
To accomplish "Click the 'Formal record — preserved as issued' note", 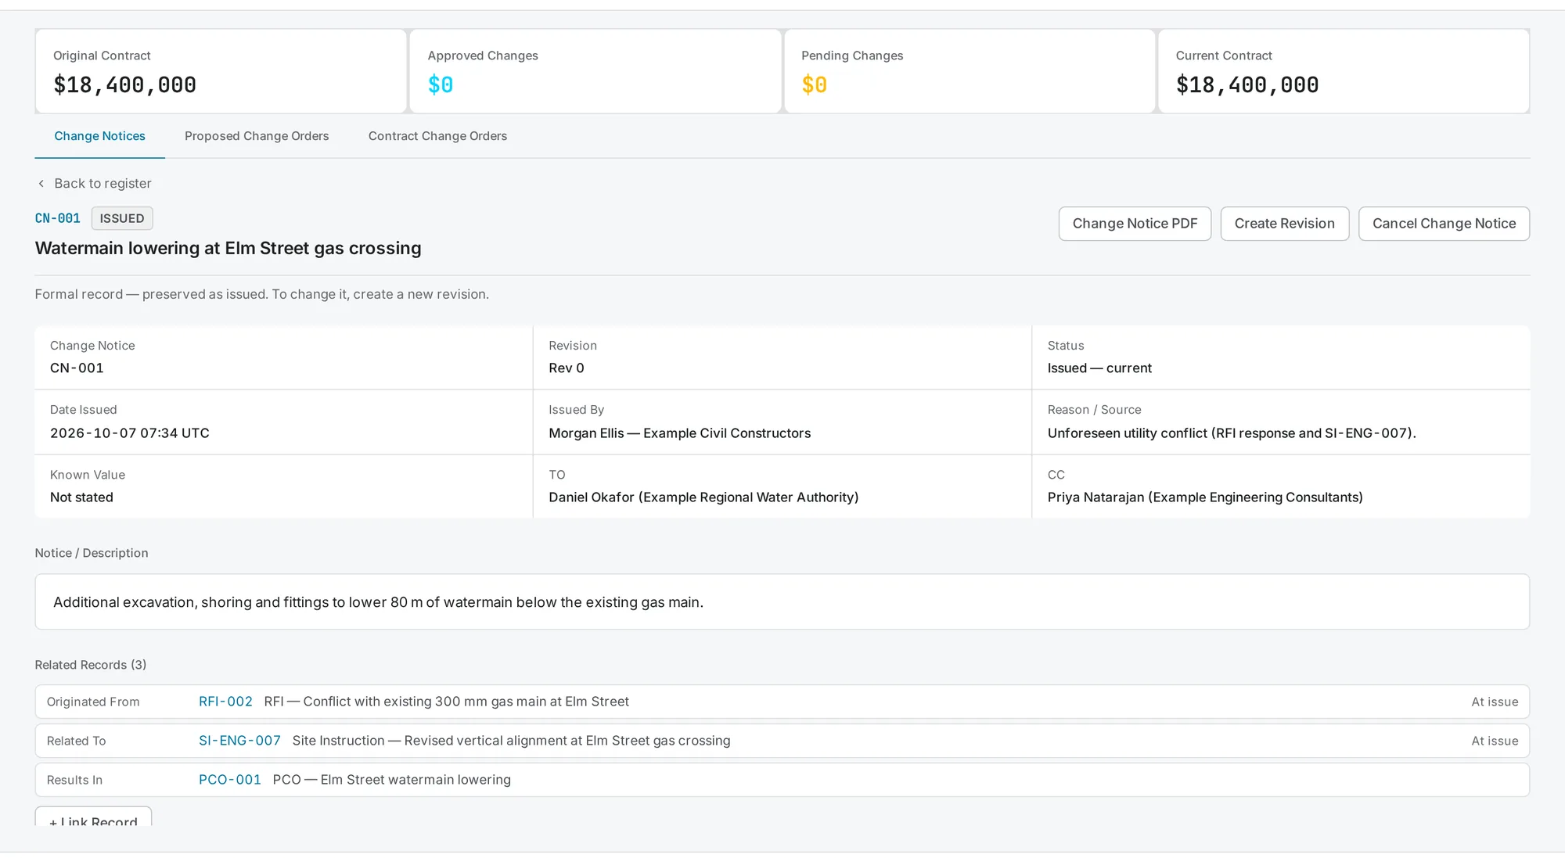I will pos(262,294).
